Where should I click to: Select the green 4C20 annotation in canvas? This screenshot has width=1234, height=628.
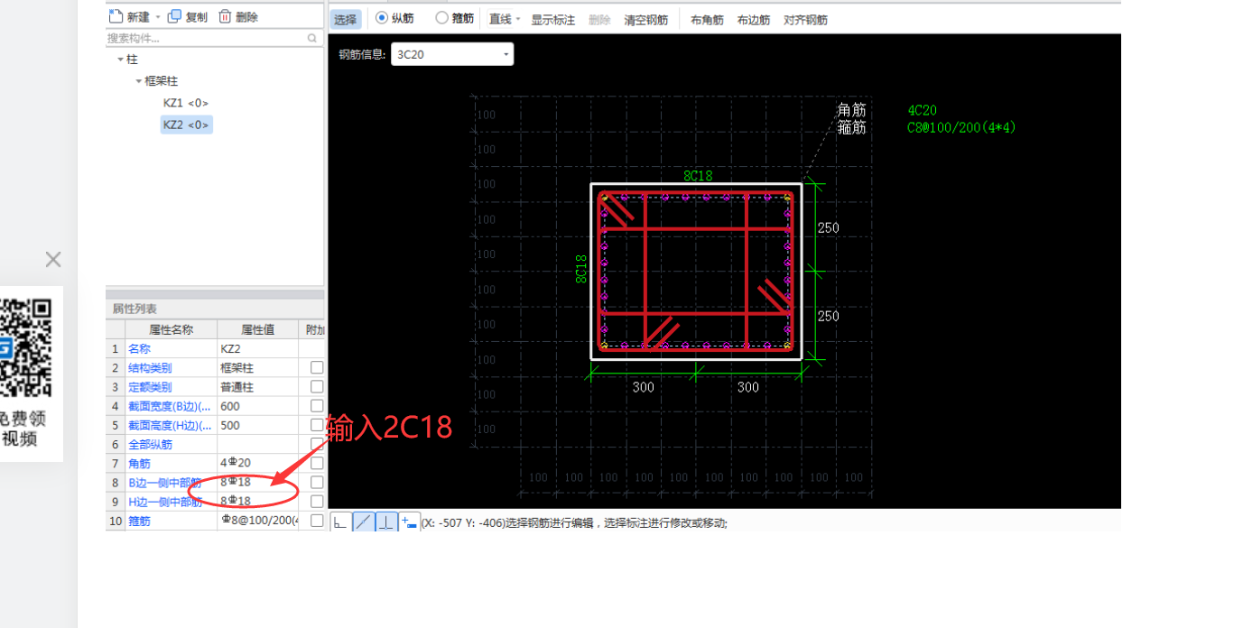pos(922,110)
